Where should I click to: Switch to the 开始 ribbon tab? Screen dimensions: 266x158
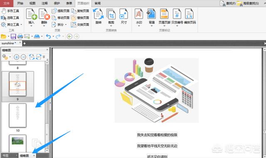[x=20, y=3]
